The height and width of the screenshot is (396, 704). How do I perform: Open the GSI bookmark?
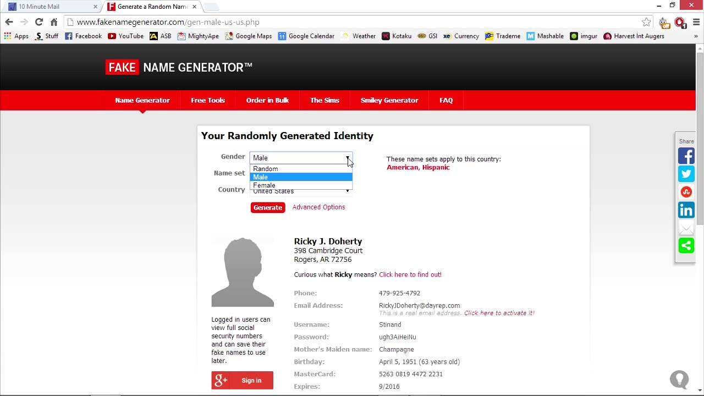pyautogui.click(x=427, y=36)
